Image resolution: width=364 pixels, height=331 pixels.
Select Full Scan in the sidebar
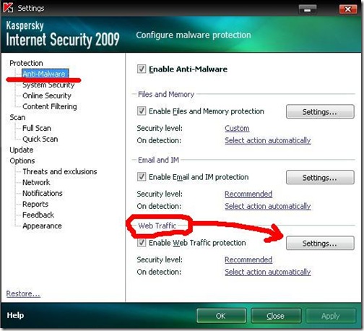click(x=37, y=128)
